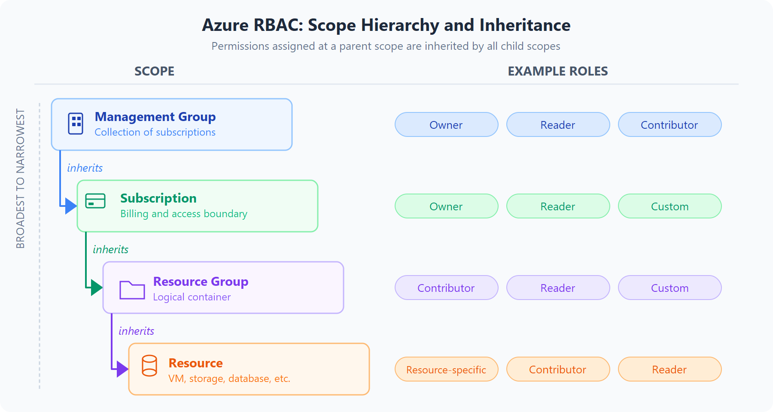Click the purple 'inherits' label
The width and height of the screenshot is (773, 412).
click(x=137, y=331)
